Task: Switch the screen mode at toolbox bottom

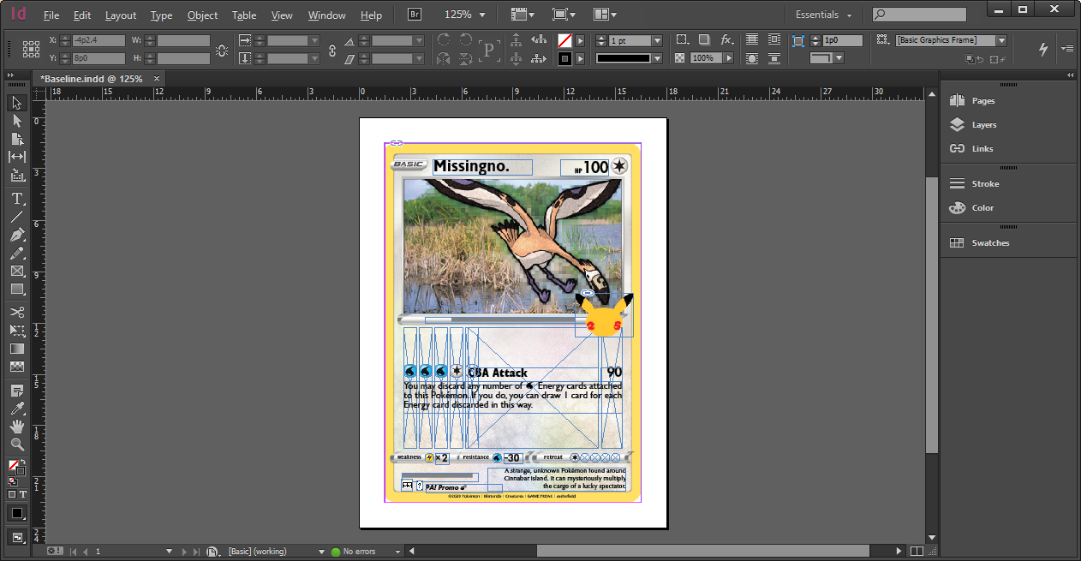Action: click(x=17, y=537)
